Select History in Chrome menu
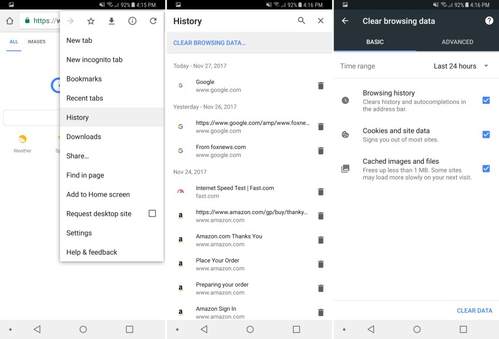Screen dimensions: 499x339 click(112, 117)
